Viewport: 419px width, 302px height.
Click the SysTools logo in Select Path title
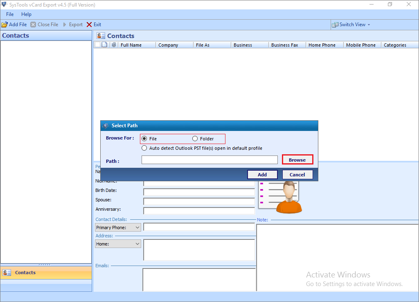(106, 126)
